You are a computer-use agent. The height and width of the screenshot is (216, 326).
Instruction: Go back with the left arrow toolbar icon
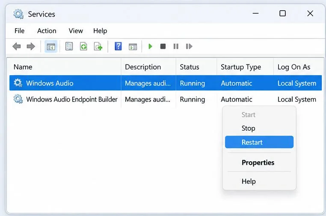pos(17,46)
